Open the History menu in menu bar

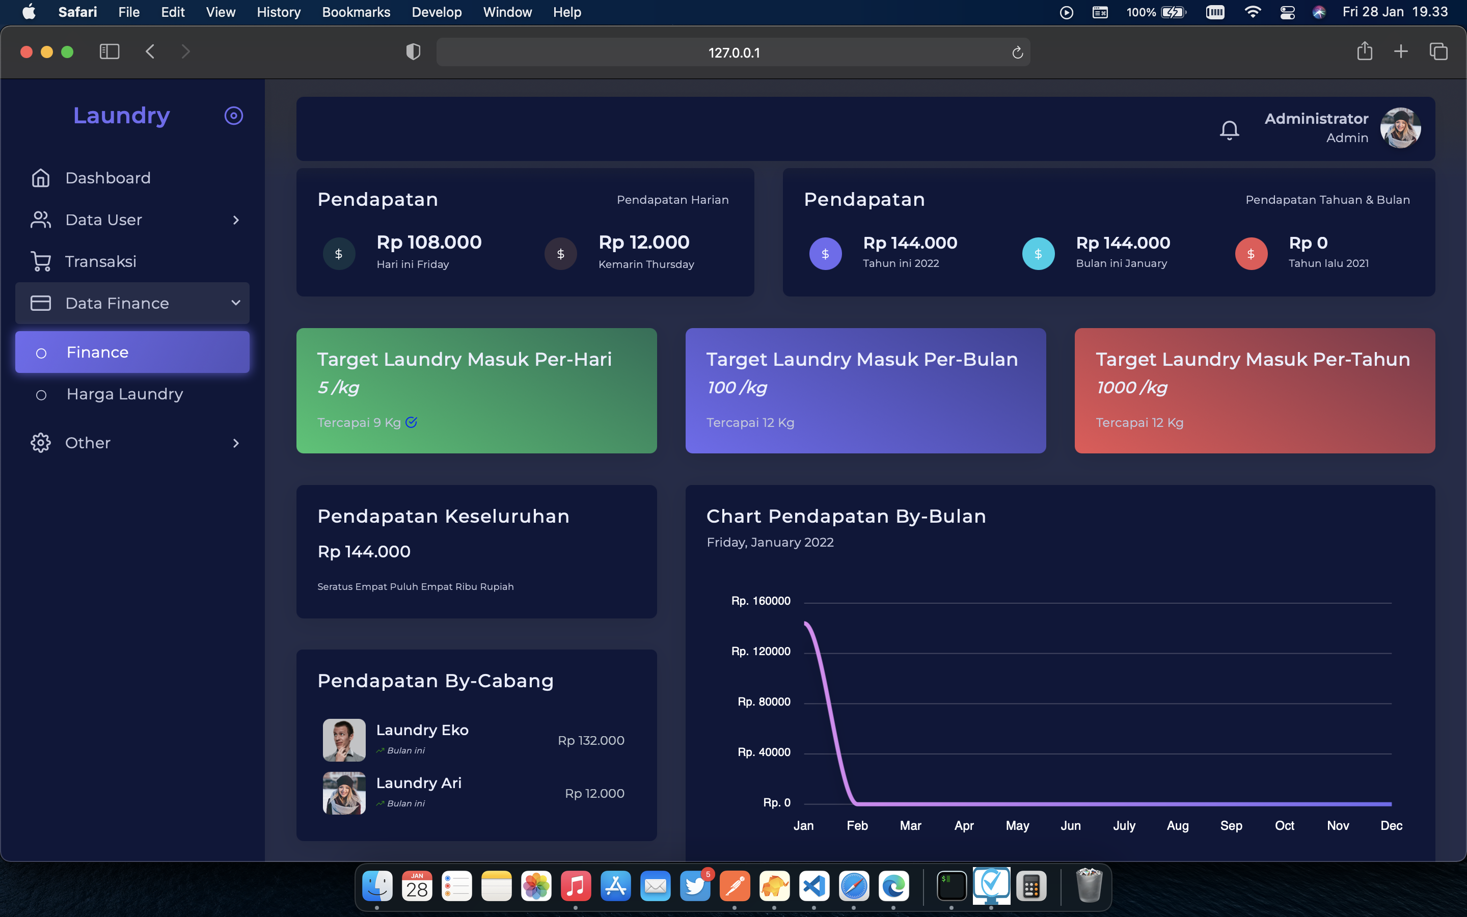point(278,12)
